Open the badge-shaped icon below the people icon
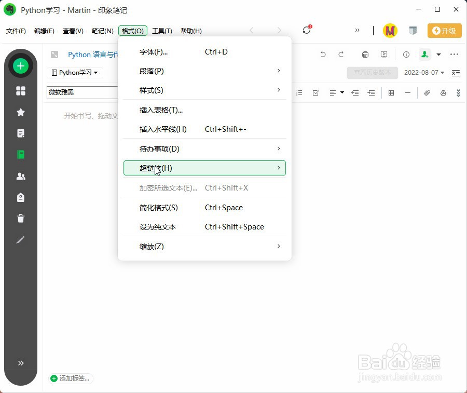The width and height of the screenshot is (467, 393). tap(21, 197)
